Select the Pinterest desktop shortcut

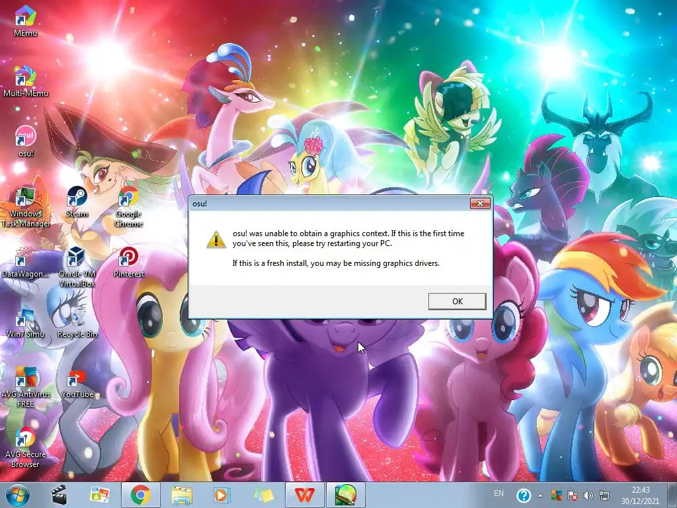129,262
